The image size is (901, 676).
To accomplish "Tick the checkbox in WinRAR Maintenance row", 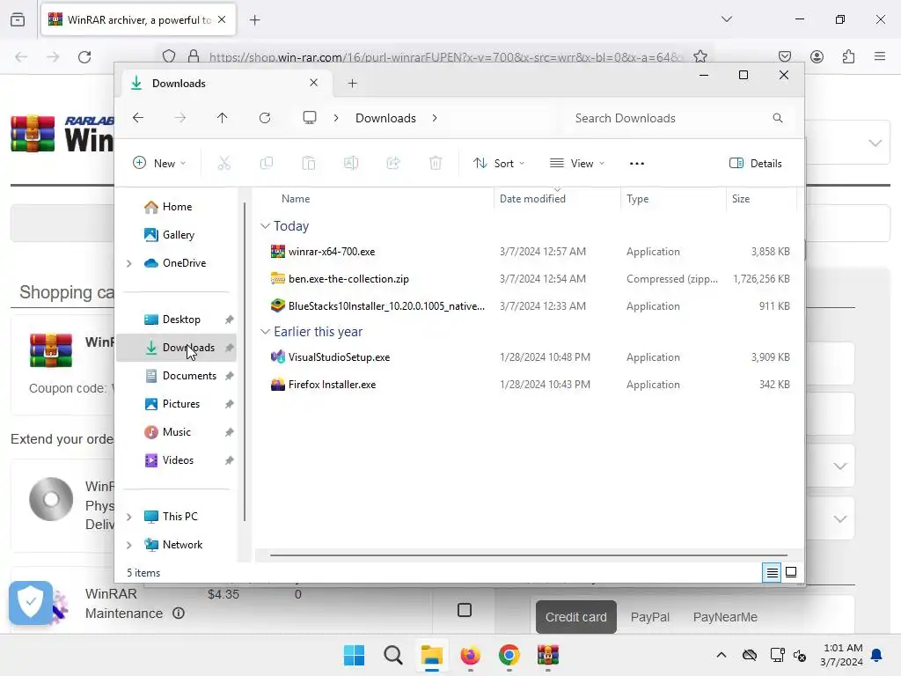I will (x=465, y=610).
